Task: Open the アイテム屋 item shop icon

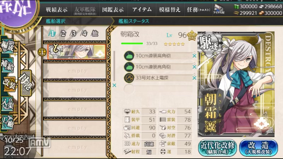Action: (218, 9)
